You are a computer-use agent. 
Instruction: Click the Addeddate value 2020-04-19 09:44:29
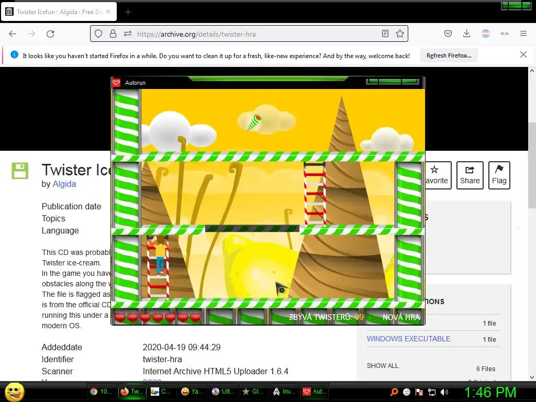tap(182, 348)
